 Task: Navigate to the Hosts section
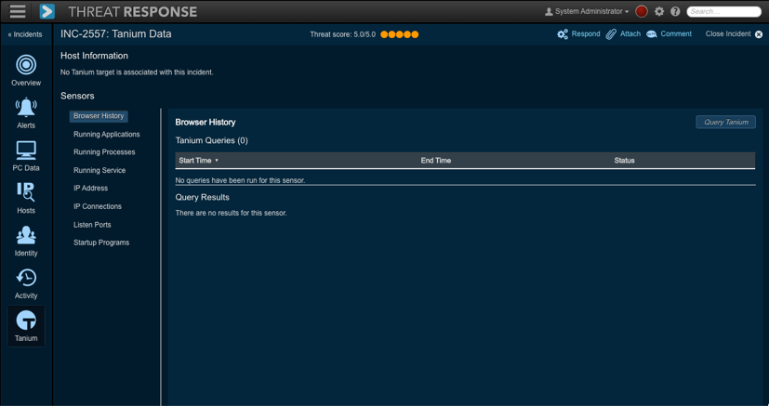[26, 199]
